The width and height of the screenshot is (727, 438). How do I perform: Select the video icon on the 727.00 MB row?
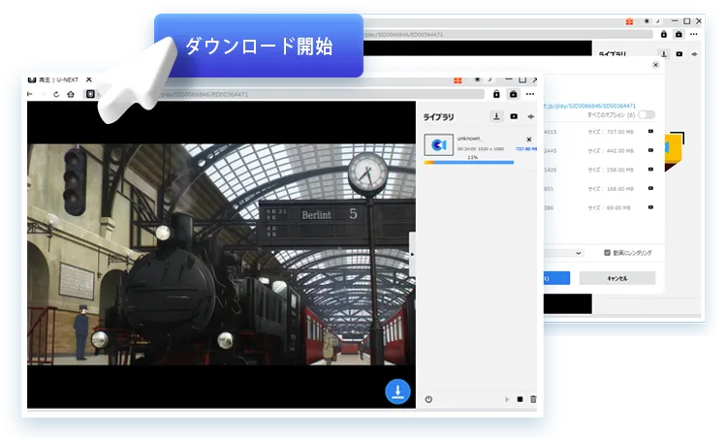click(650, 132)
